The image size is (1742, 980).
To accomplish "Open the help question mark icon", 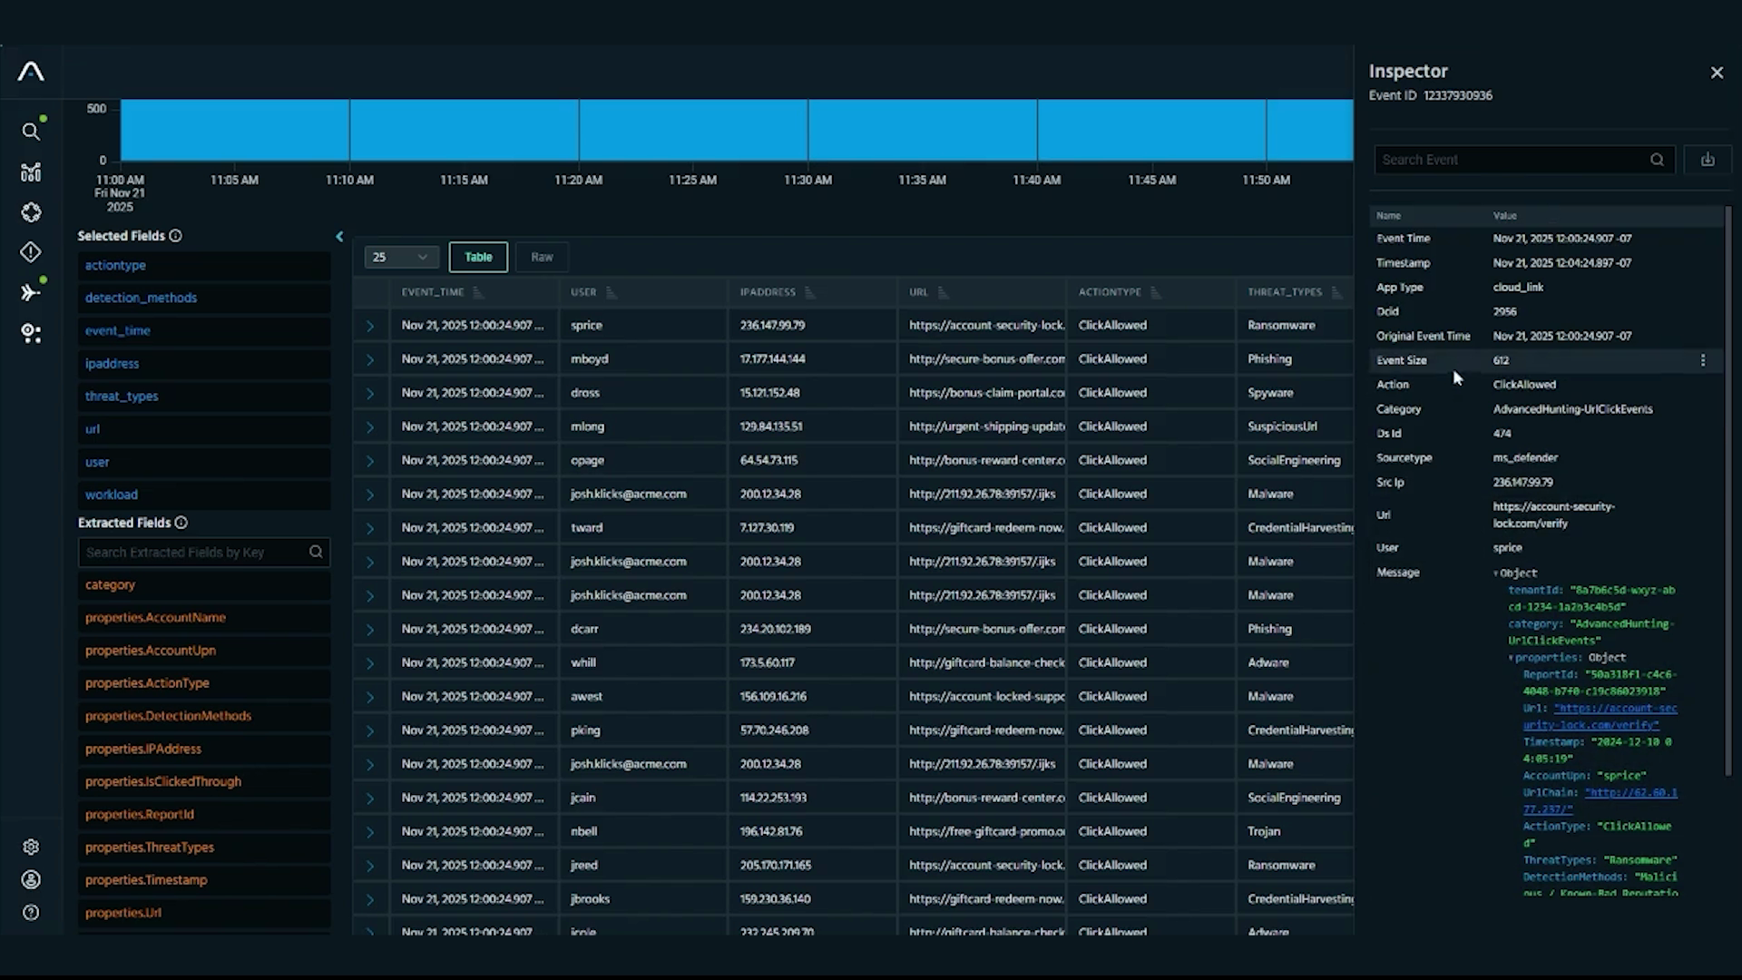I will pos(31,913).
